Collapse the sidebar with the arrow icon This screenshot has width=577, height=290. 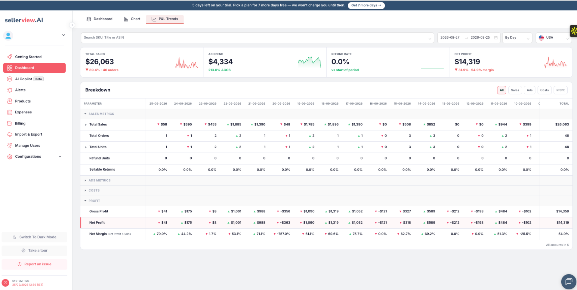(72, 25)
